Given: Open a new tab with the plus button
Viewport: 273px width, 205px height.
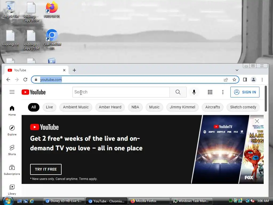Looking at the screenshot, I should click(x=74, y=70).
